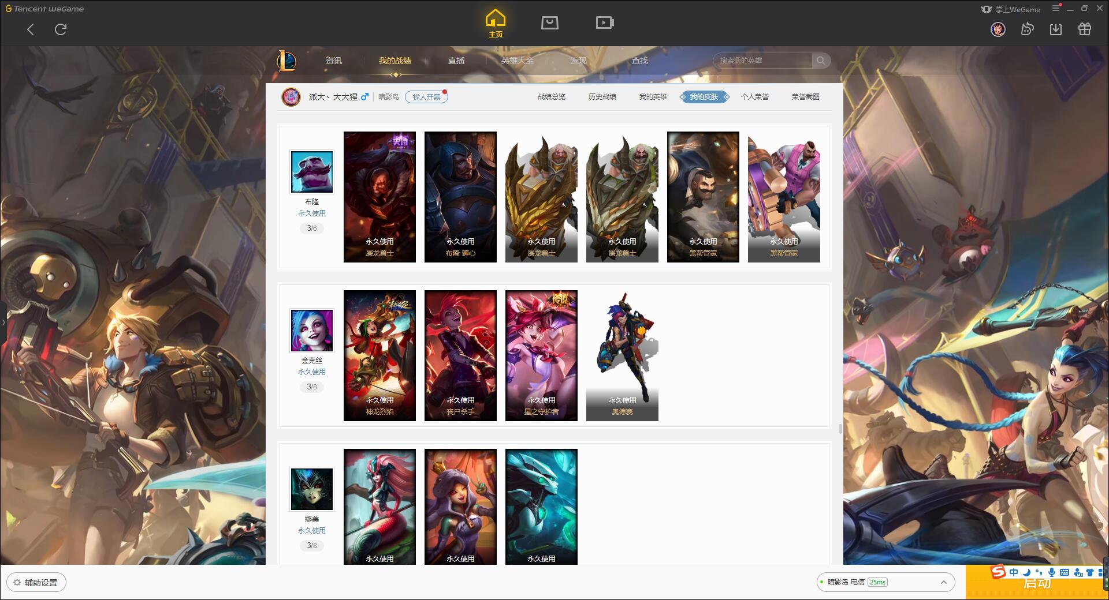Open the red 屠龙勇士 splash art skin

coord(379,197)
